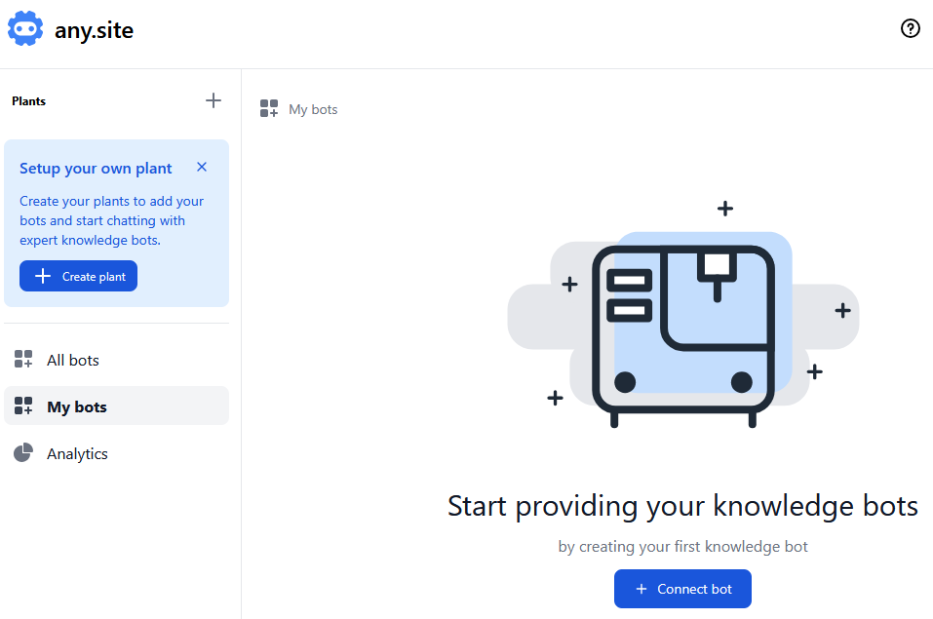Click the Analytics pie chart icon
This screenshot has width=933, height=619.
pyautogui.click(x=23, y=453)
